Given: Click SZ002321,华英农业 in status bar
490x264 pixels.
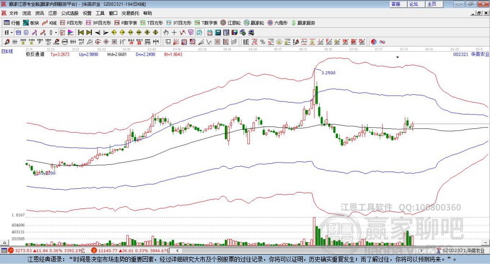Looking at the screenshot, I should pos(463,251).
